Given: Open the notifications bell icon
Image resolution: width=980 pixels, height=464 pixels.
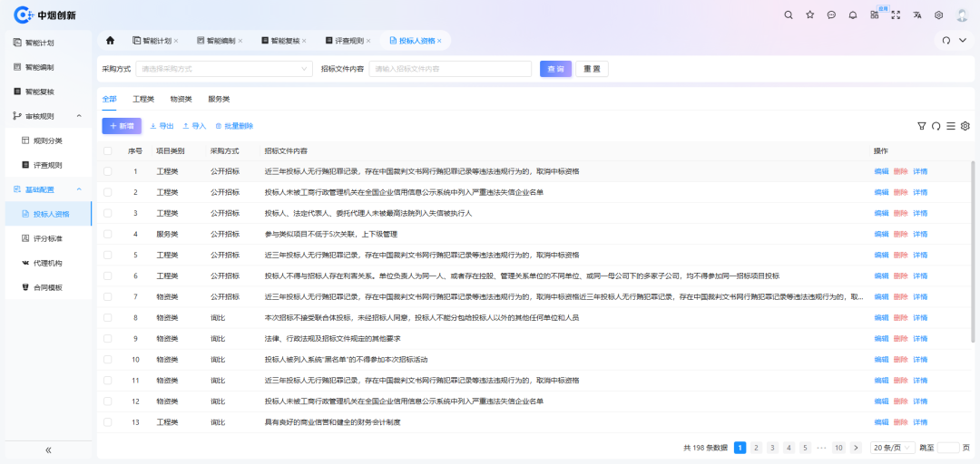Looking at the screenshot, I should point(852,15).
